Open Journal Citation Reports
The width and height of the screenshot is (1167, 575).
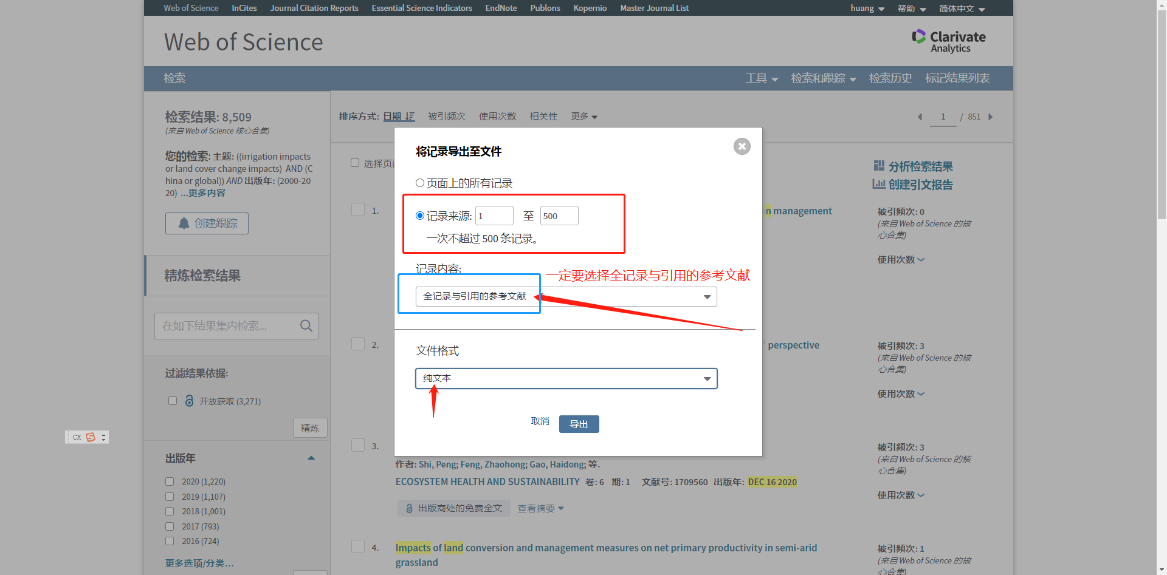[x=314, y=8]
